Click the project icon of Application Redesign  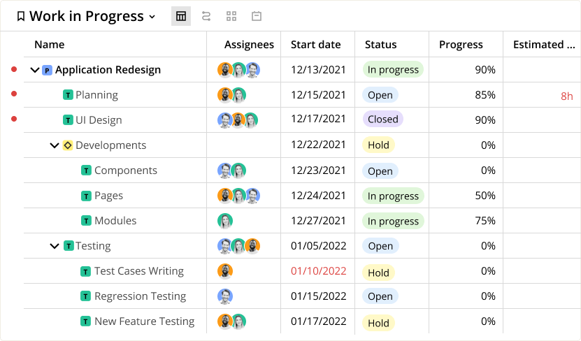click(47, 70)
